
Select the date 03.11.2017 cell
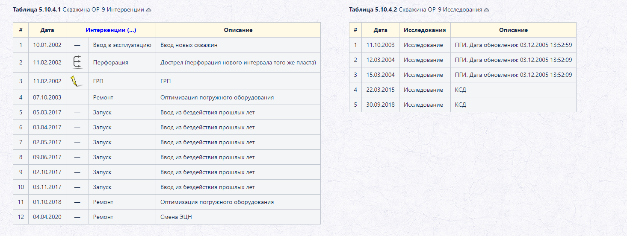(x=47, y=187)
